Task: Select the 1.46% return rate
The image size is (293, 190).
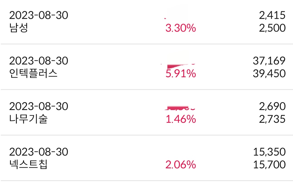Action: coord(180,119)
